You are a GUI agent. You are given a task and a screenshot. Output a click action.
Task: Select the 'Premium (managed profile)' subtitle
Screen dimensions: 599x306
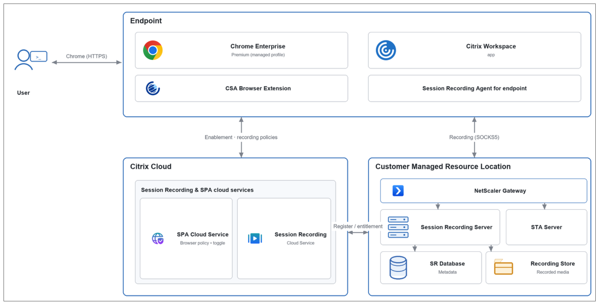point(258,55)
